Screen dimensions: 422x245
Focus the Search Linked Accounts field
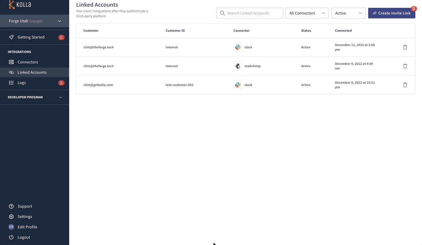pyautogui.click(x=252, y=13)
